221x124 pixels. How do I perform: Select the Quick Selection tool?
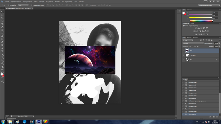pyautogui.click(x=2, y=21)
